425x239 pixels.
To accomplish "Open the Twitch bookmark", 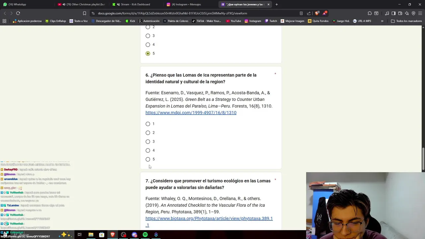I will 271,21.
